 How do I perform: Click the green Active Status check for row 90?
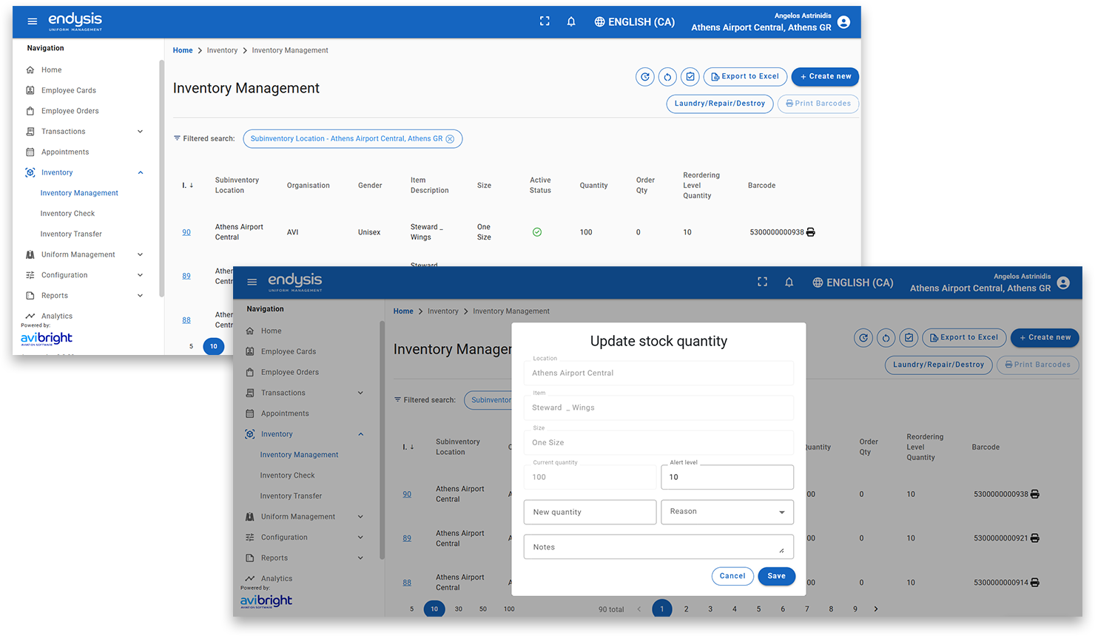pos(537,232)
